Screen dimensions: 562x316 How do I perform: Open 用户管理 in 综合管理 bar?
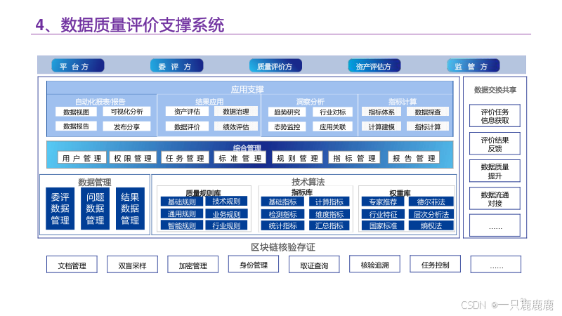(81, 158)
